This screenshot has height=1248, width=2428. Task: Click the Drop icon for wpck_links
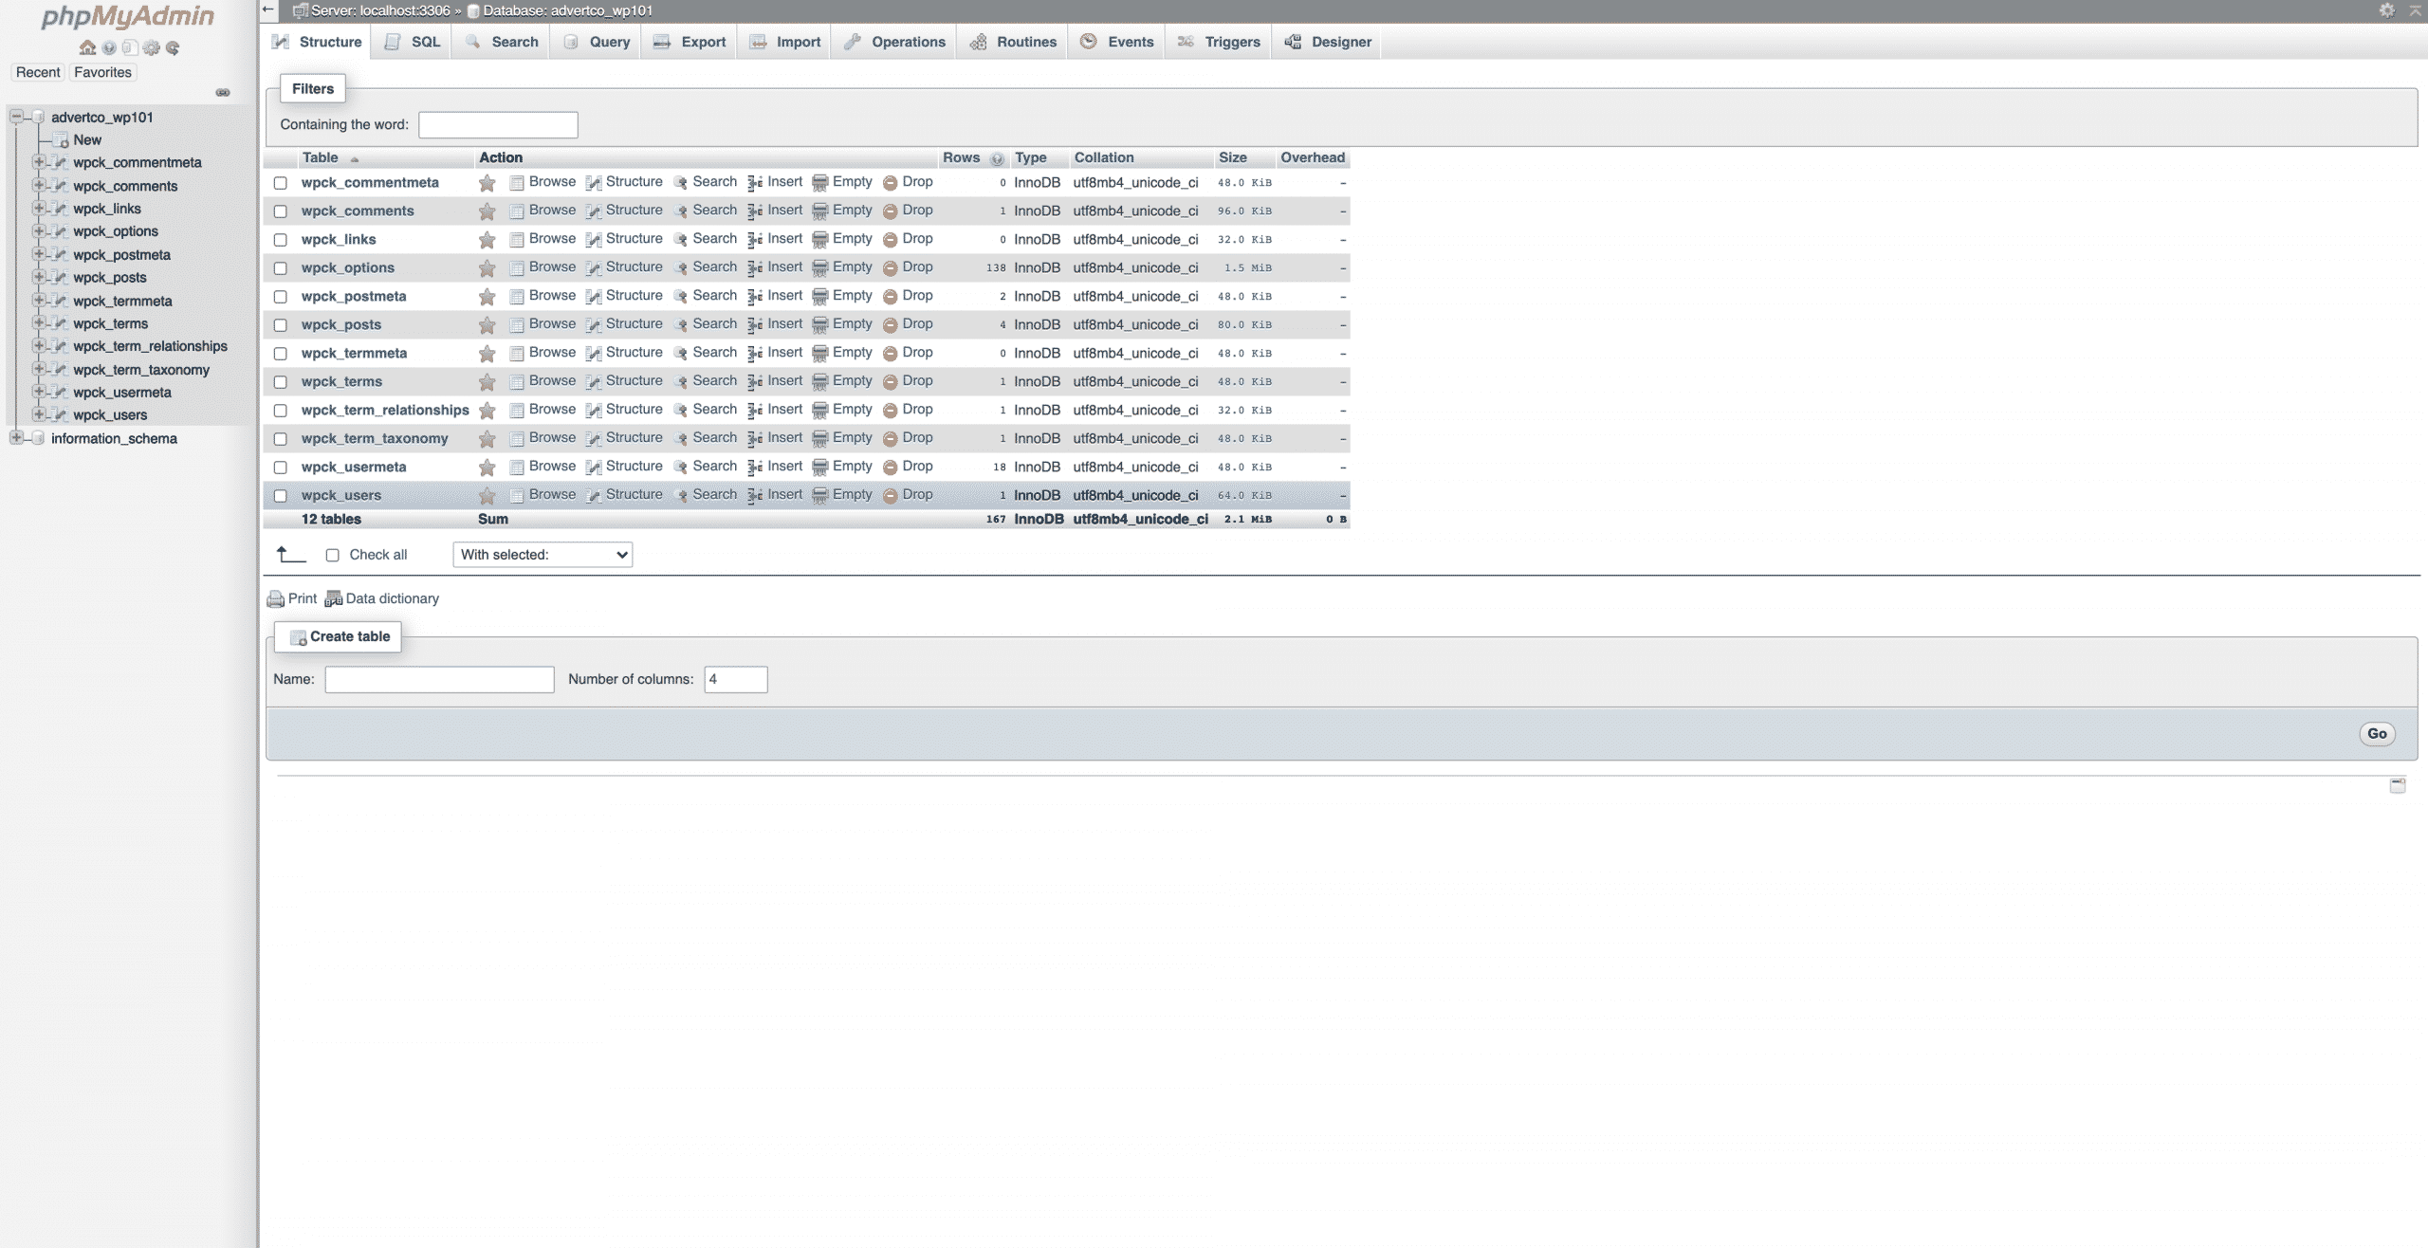(x=890, y=240)
